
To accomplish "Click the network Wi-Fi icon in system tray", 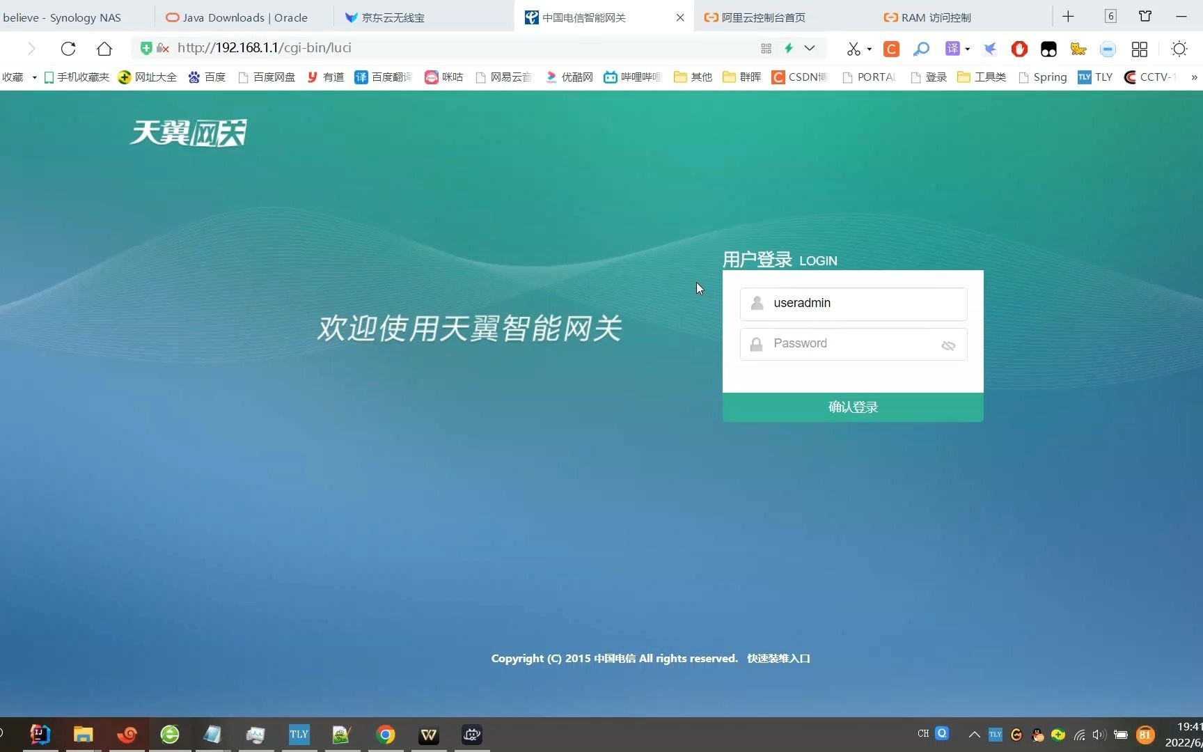I will coord(1079,735).
